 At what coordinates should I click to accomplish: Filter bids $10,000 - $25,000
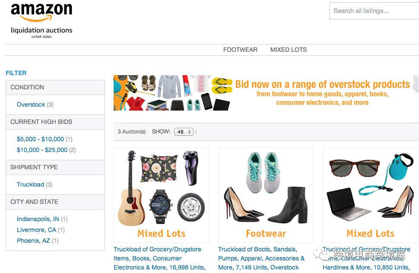point(42,150)
